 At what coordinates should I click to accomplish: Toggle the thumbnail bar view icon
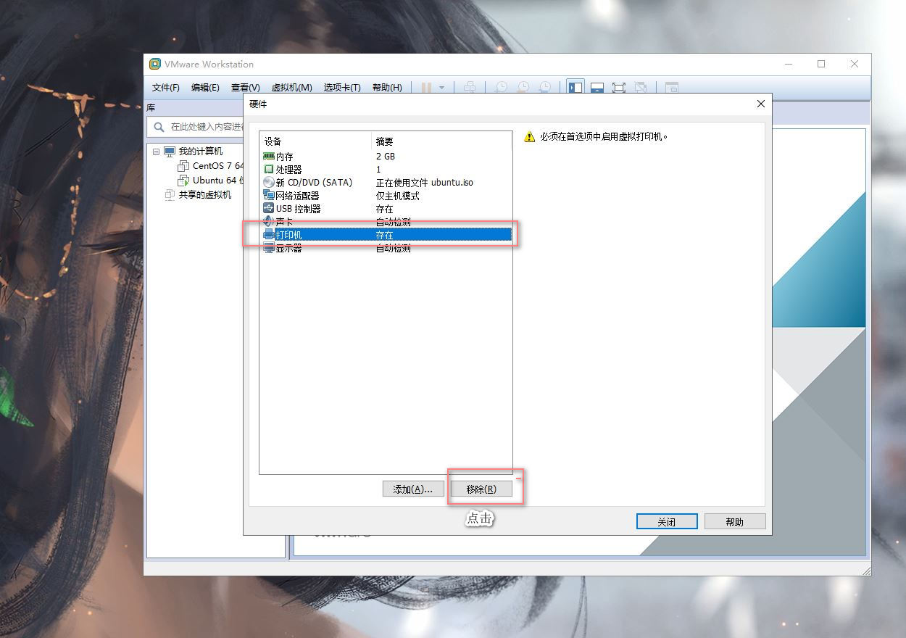(x=597, y=88)
